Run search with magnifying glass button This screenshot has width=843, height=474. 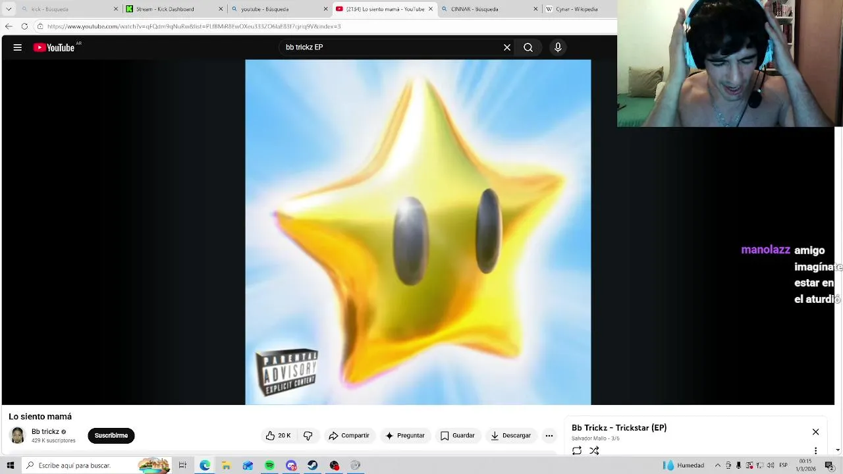click(x=528, y=47)
